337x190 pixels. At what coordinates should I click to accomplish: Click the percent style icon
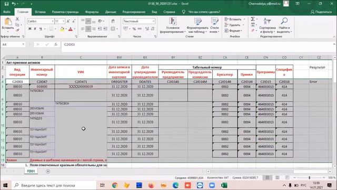134,28
